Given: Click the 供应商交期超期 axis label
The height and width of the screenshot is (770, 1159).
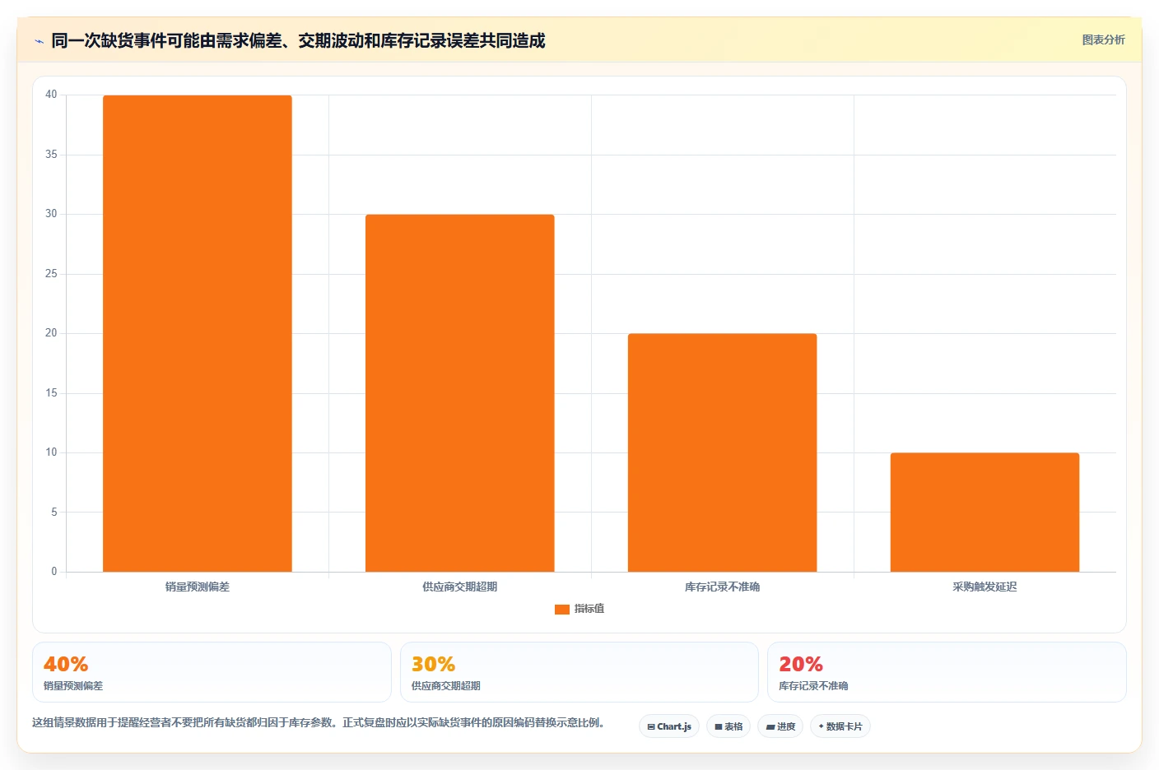Looking at the screenshot, I should coord(460,587).
